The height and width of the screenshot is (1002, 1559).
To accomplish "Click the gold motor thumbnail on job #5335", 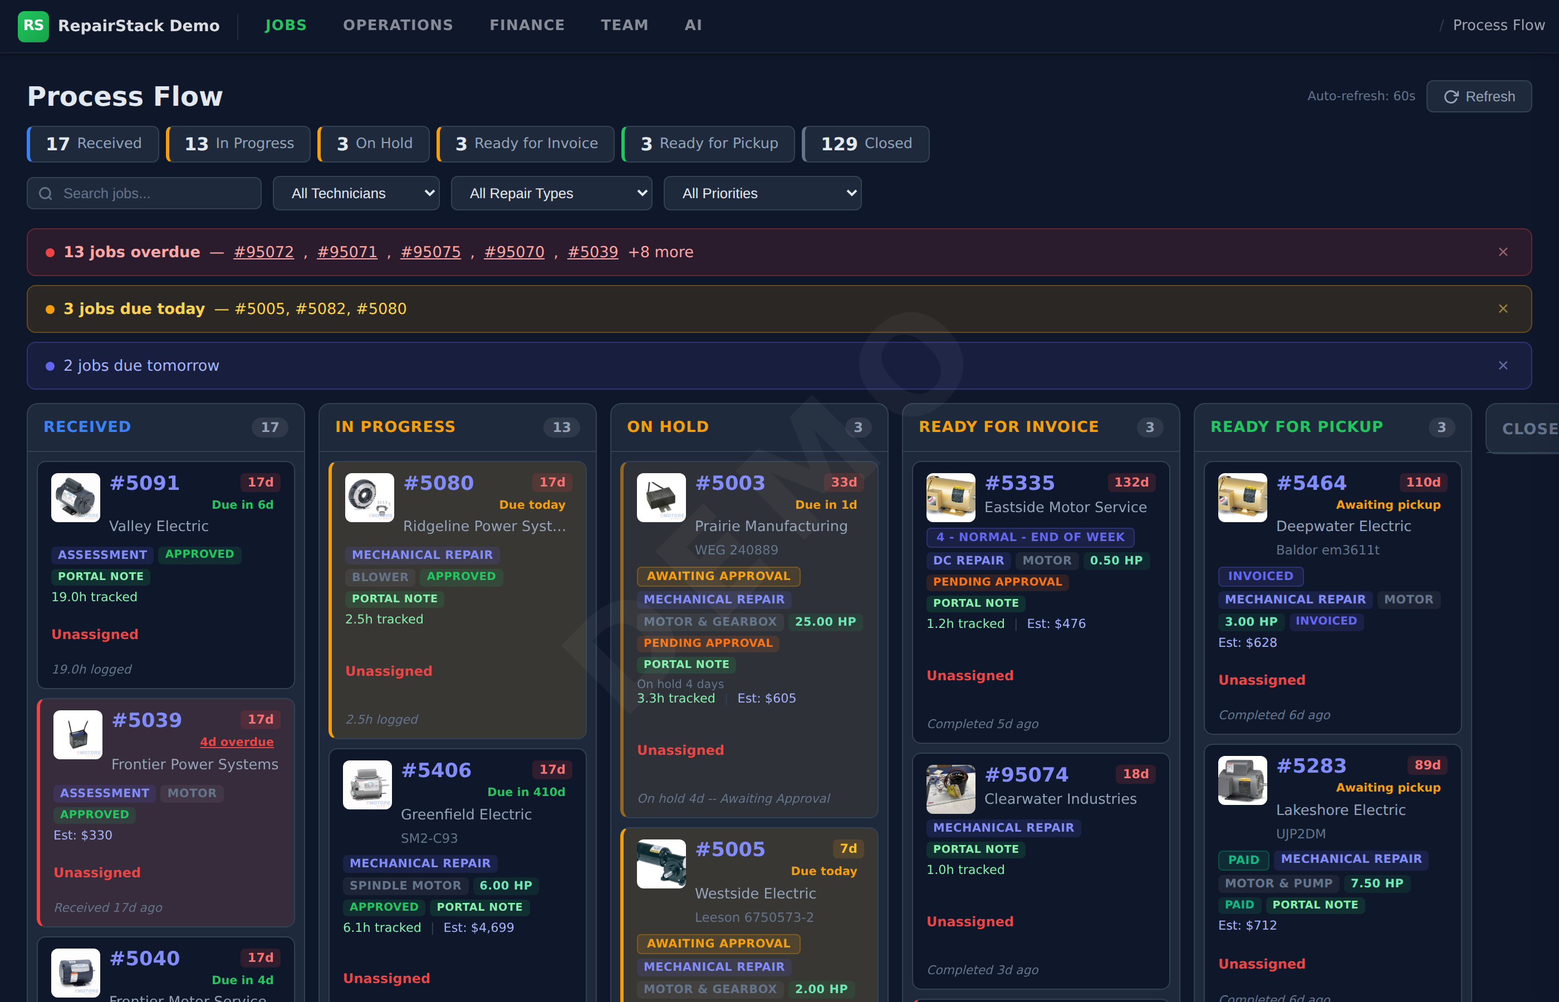I will click(x=950, y=498).
